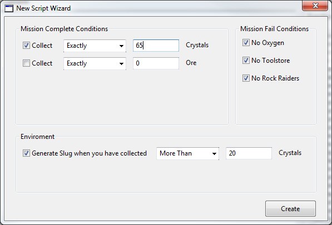Click the Ore amount field showing 0
This screenshot has height=225, width=332.
(x=156, y=63)
